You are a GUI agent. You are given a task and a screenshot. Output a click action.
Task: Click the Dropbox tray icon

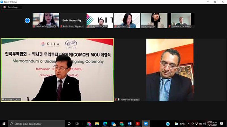tap(196, 124)
